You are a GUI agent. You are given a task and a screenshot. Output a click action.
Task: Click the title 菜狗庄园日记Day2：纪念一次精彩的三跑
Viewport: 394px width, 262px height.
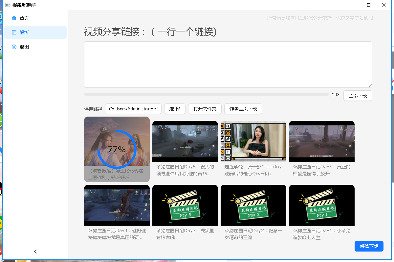point(253,234)
